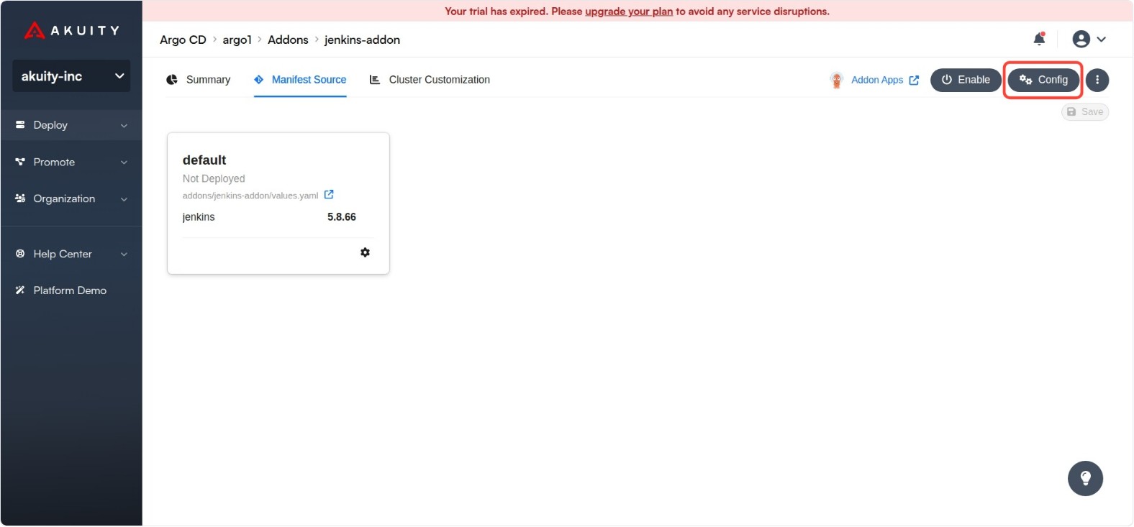Open the Addon Apps link
This screenshot has height=527, width=1134.
884,80
